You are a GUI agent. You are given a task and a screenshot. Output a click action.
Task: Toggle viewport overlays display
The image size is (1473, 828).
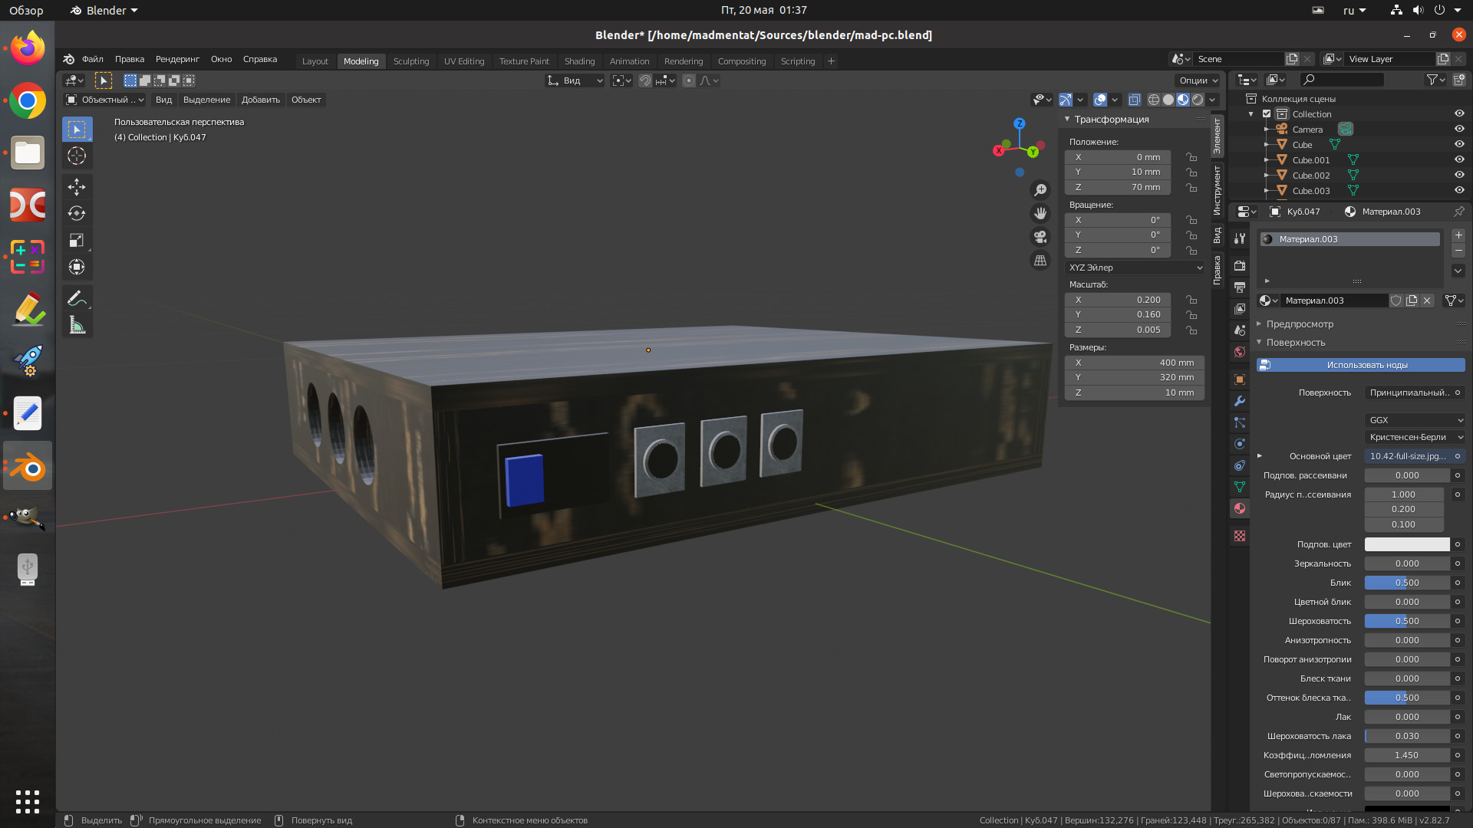[x=1099, y=100]
